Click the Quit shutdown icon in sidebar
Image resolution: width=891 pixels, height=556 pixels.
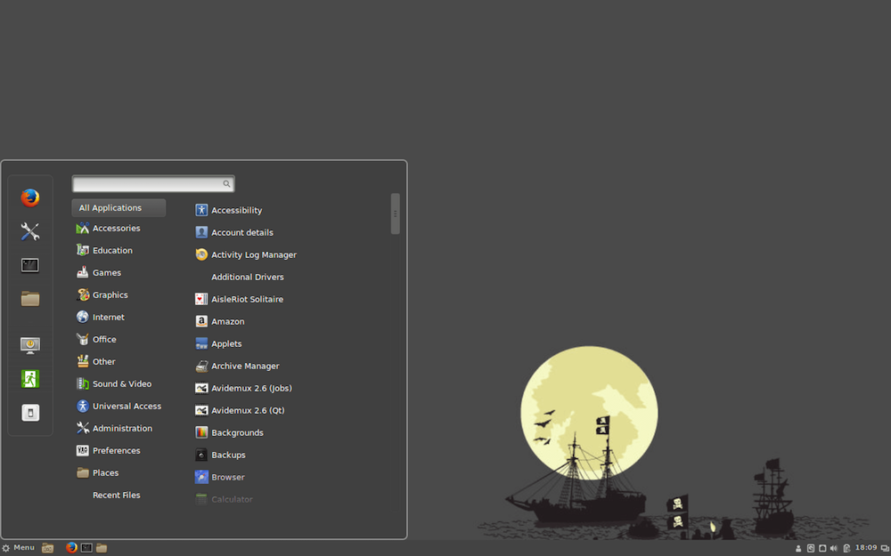pyautogui.click(x=30, y=413)
